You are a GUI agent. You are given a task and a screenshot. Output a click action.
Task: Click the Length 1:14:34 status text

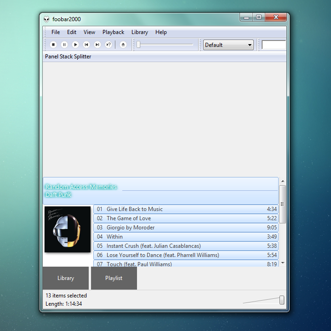[63, 304]
